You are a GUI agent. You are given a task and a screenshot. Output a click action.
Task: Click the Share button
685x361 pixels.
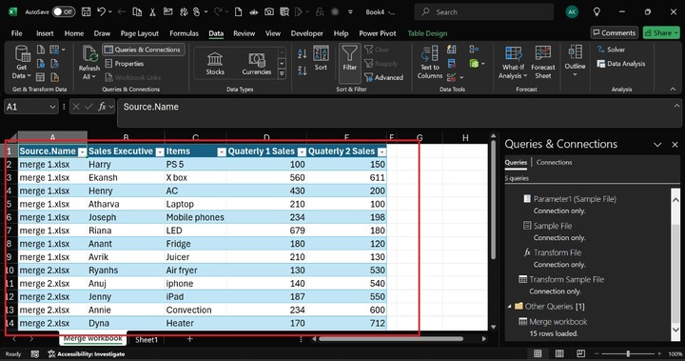coord(661,32)
